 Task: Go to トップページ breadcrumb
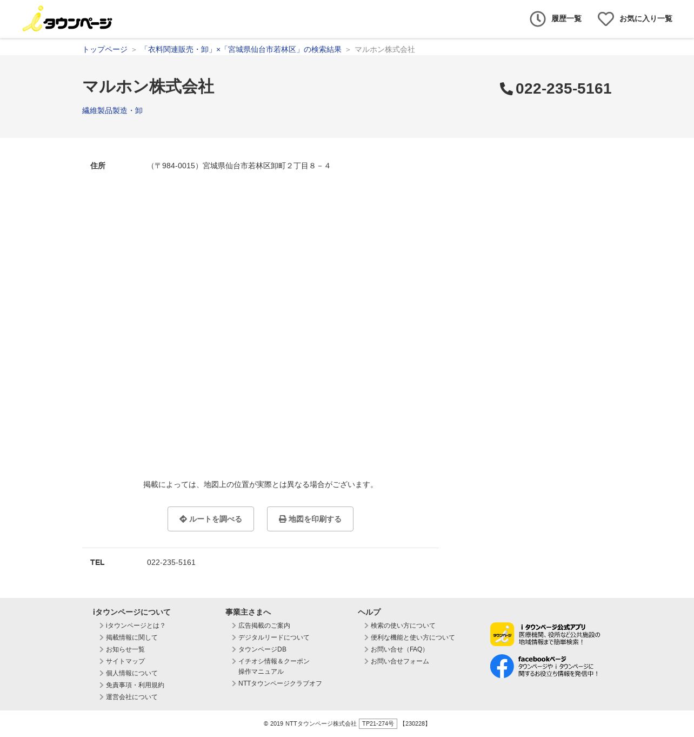point(105,49)
